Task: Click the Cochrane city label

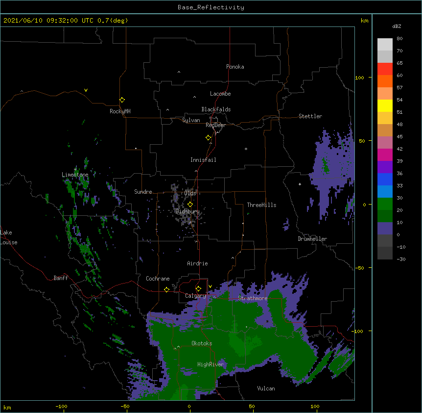Action: pyautogui.click(x=158, y=279)
